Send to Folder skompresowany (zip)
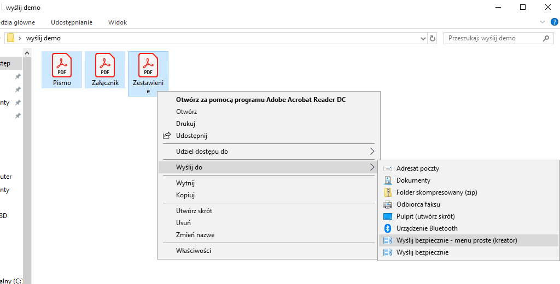The image size is (560, 284). pyautogui.click(x=437, y=192)
